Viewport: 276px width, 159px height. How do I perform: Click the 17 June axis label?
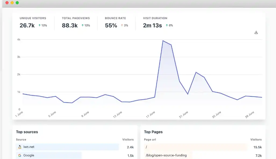pyautogui.click(x=150, y=115)
